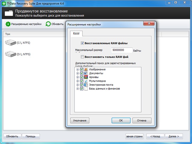Click the Электронная почта mail icon
192x144 pixels.
(x=86, y=85)
